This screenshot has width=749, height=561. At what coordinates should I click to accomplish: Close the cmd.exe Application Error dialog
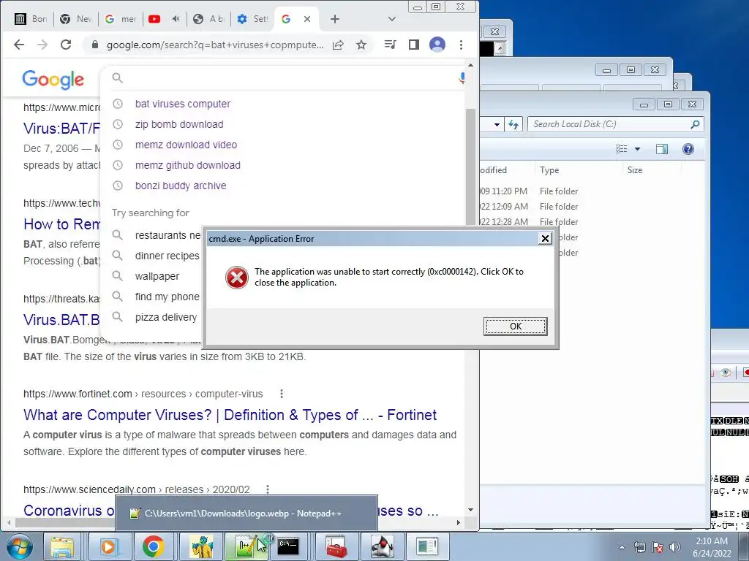545,239
